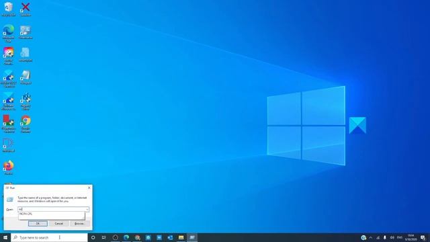Click the Windows Start button

(x=5, y=237)
